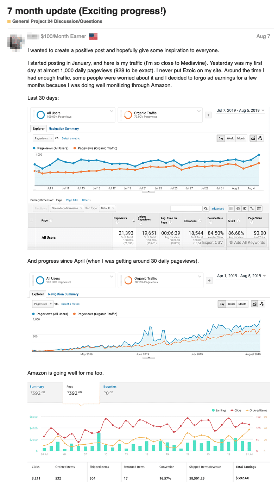278x488 pixels.
Task: Switch the April chart to Week granularity
Action: [231, 304]
